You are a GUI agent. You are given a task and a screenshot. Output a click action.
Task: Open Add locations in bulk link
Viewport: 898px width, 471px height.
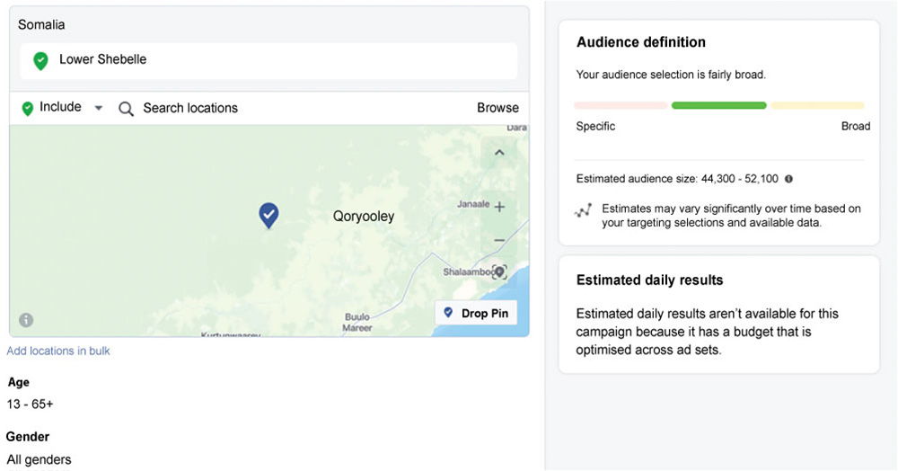(x=57, y=351)
